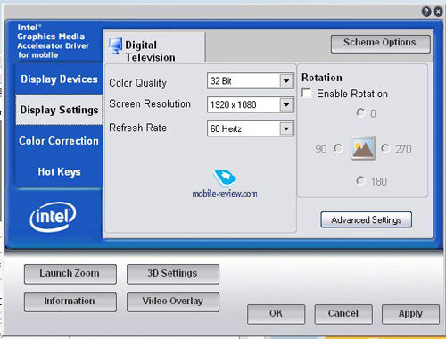Viewport: 446px width, 339px height.
Task: Select the 0 degree rotation option
Action: point(360,113)
